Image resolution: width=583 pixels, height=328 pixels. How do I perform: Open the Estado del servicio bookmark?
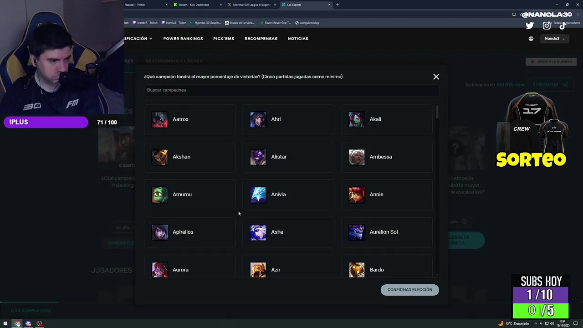240,23
